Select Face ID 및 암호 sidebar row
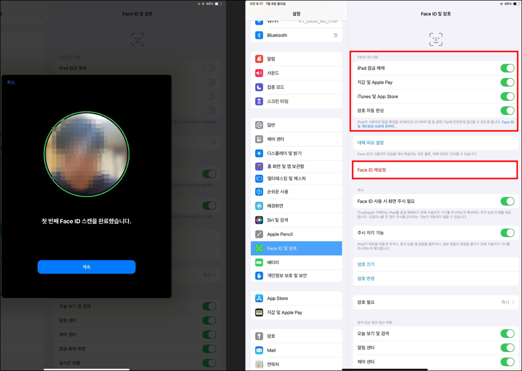Image resolution: width=522 pixels, height=371 pixels. click(x=296, y=248)
